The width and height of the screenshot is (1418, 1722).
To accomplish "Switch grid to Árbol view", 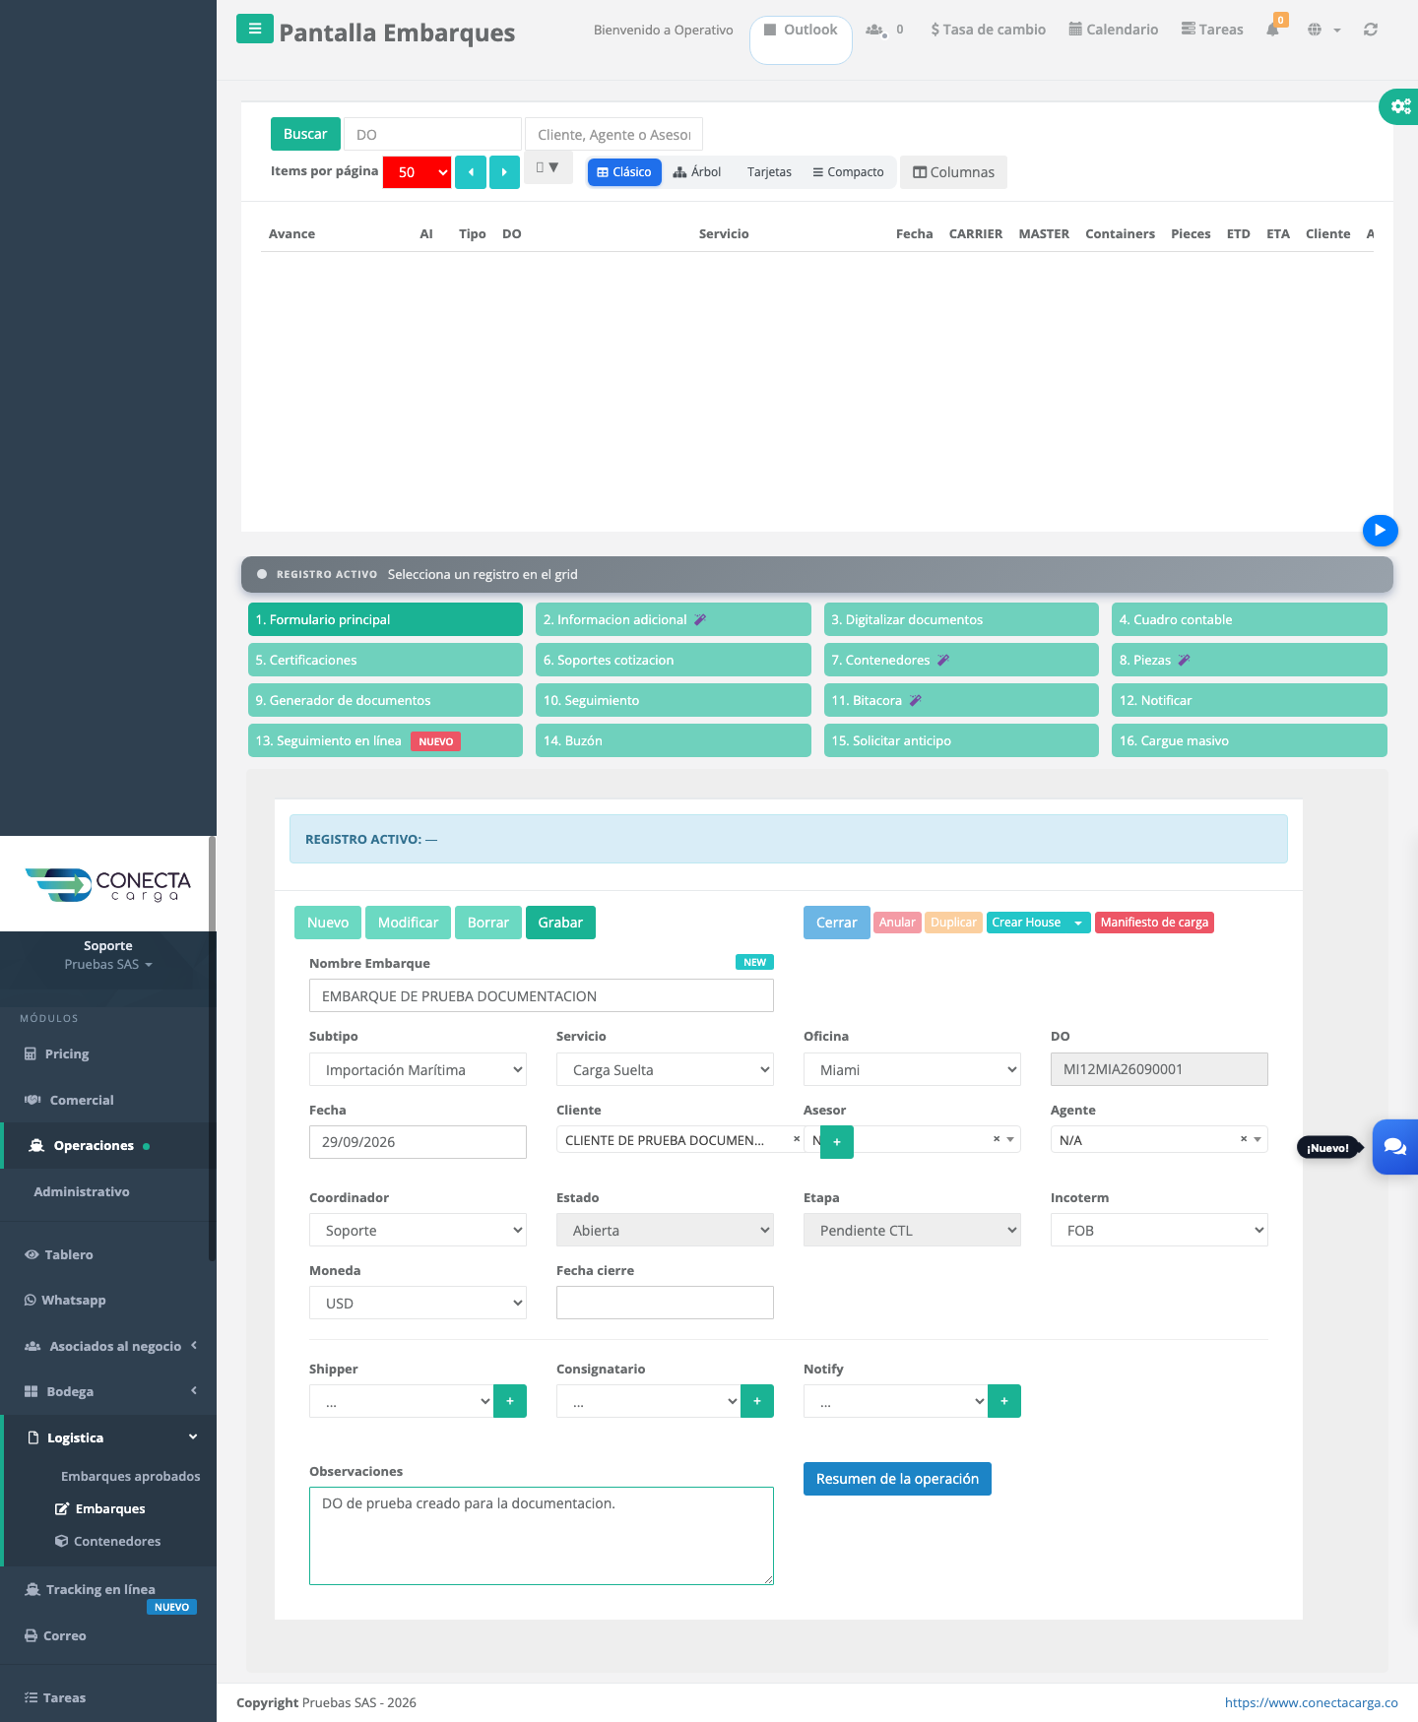I will pos(697,172).
